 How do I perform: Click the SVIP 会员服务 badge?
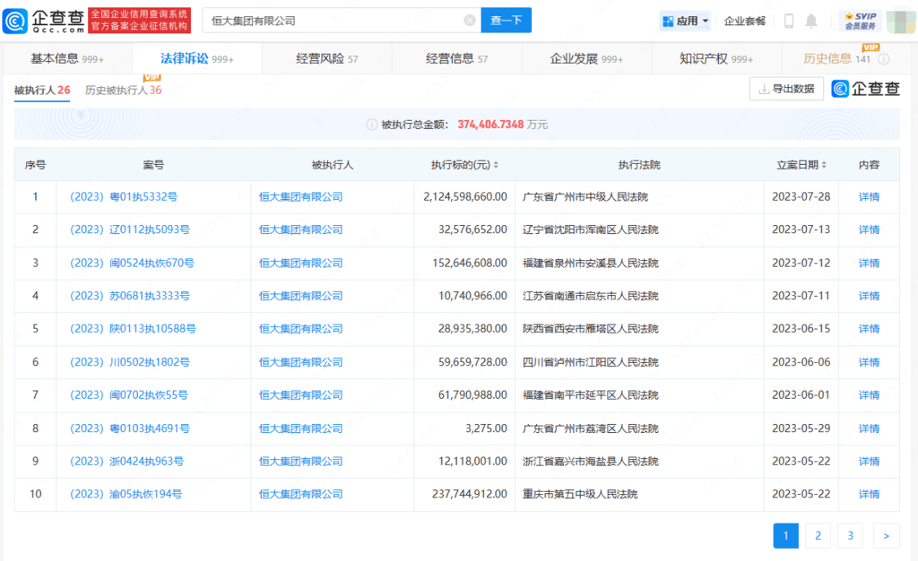[859, 20]
